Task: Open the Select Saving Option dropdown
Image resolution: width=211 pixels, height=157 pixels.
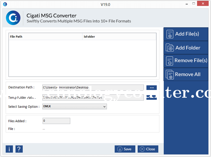Action: pyautogui.click(x=75, y=106)
